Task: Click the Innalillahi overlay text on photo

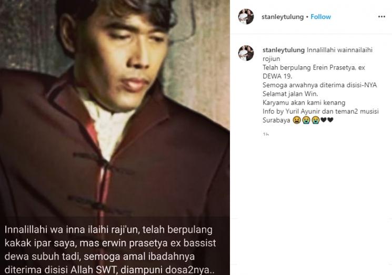Action: (x=110, y=250)
